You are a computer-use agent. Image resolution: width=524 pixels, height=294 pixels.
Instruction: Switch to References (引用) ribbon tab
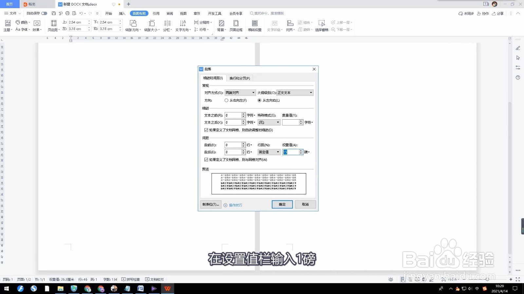pyautogui.click(x=156, y=13)
